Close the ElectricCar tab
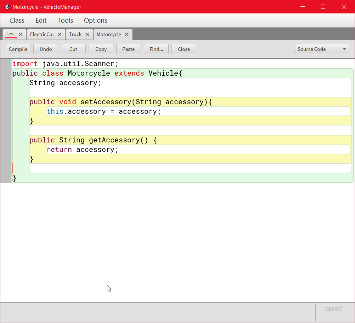The image size is (355, 323). [60, 34]
